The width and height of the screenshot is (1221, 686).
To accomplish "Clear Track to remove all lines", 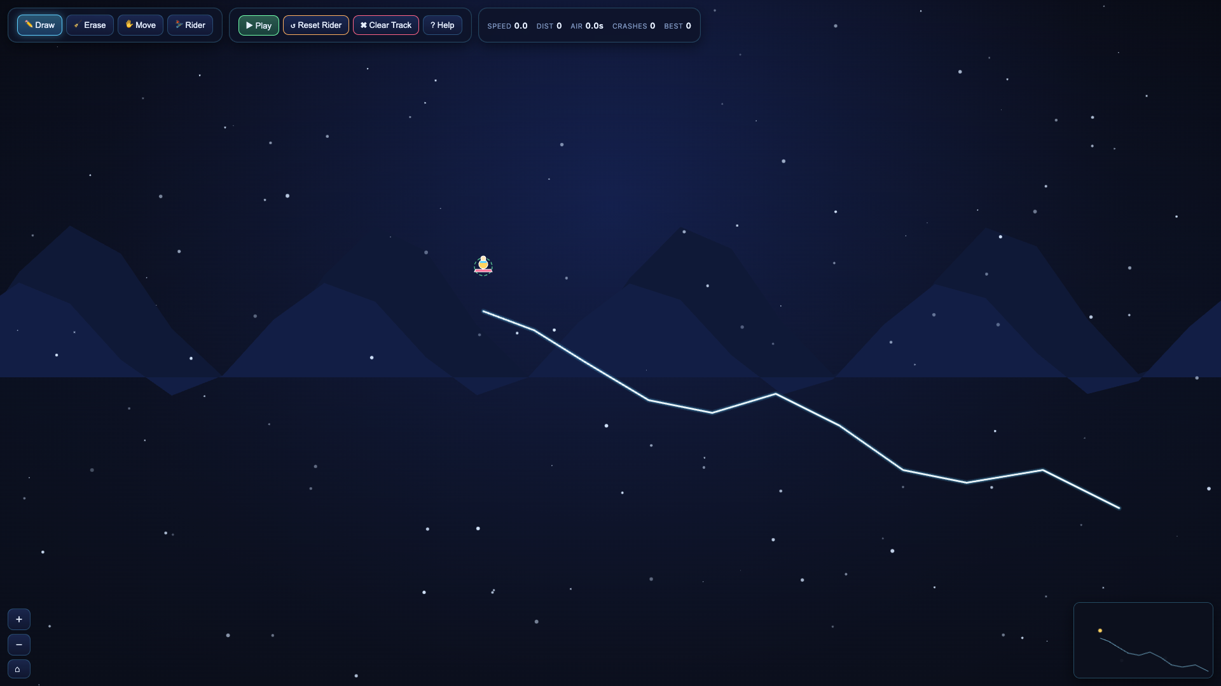I will (x=386, y=25).
